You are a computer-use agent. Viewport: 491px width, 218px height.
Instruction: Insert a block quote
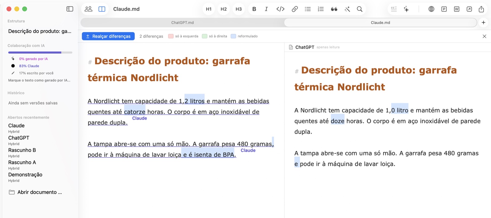click(x=334, y=9)
